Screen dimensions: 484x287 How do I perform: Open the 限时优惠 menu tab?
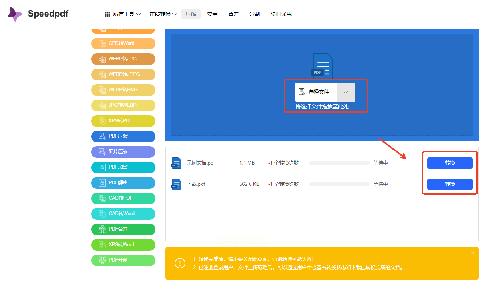click(281, 14)
